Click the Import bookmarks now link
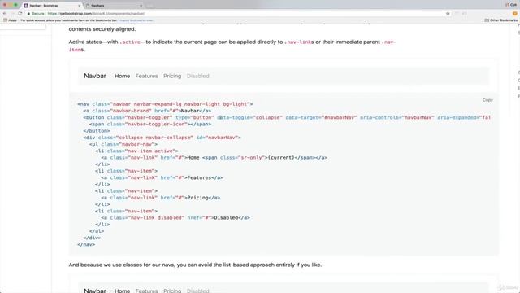The width and height of the screenshot is (520, 293). pos(136,20)
